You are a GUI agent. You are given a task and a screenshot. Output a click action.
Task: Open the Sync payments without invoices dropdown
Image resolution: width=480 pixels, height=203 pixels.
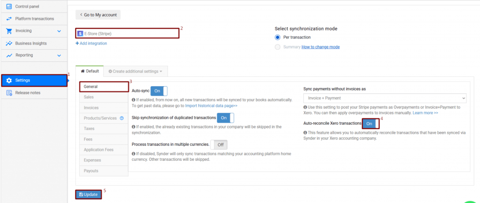tap(385, 98)
